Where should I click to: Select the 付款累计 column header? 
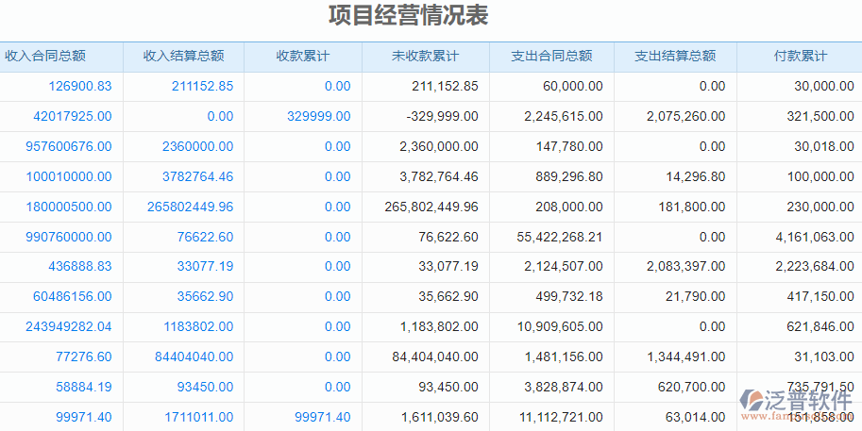800,57
